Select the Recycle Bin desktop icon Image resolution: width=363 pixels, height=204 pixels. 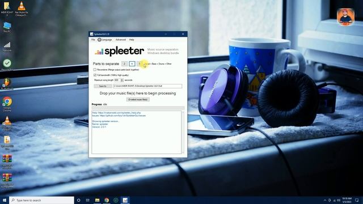point(7,65)
